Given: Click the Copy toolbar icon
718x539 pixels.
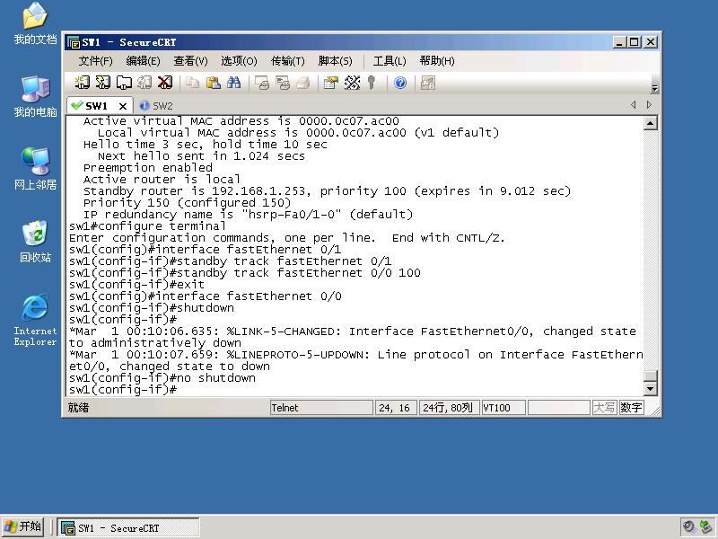Looking at the screenshot, I should point(192,83).
